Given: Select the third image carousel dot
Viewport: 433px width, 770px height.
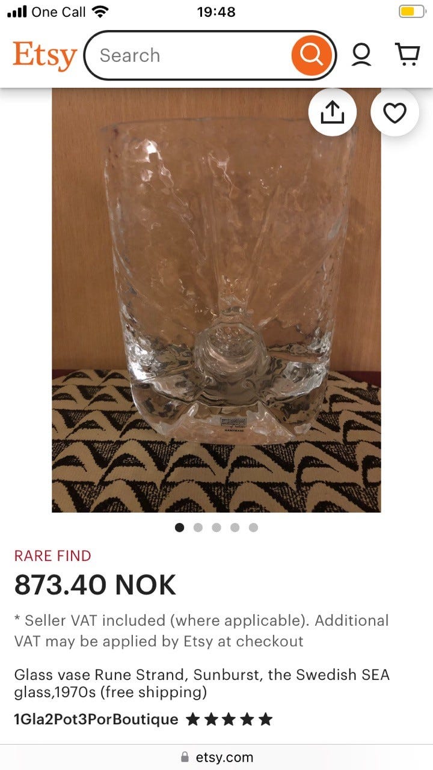Looking at the screenshot, I should coord(216,527).
